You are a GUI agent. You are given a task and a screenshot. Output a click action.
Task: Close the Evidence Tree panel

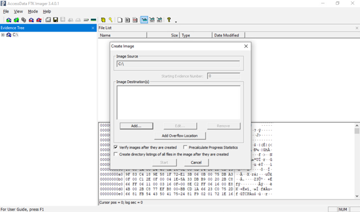coord(93,28)
